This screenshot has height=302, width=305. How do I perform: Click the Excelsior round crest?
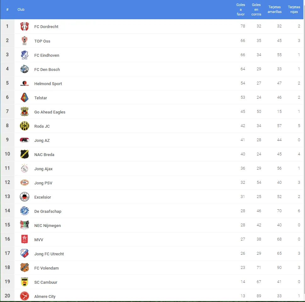click(x=25, y=197)
